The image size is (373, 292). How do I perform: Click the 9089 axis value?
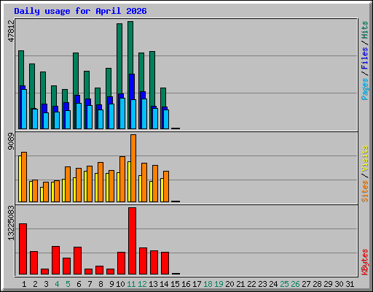[x=11, y=142]
